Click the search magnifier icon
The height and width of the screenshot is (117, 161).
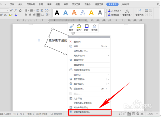(158, 4)
